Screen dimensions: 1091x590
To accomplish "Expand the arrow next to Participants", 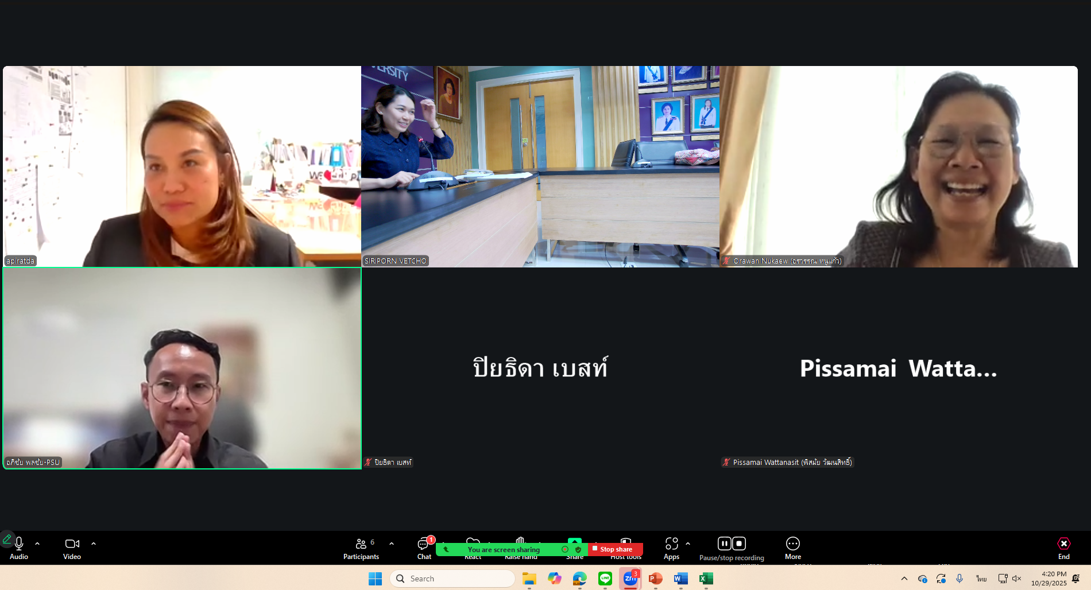I will [392, 544].
